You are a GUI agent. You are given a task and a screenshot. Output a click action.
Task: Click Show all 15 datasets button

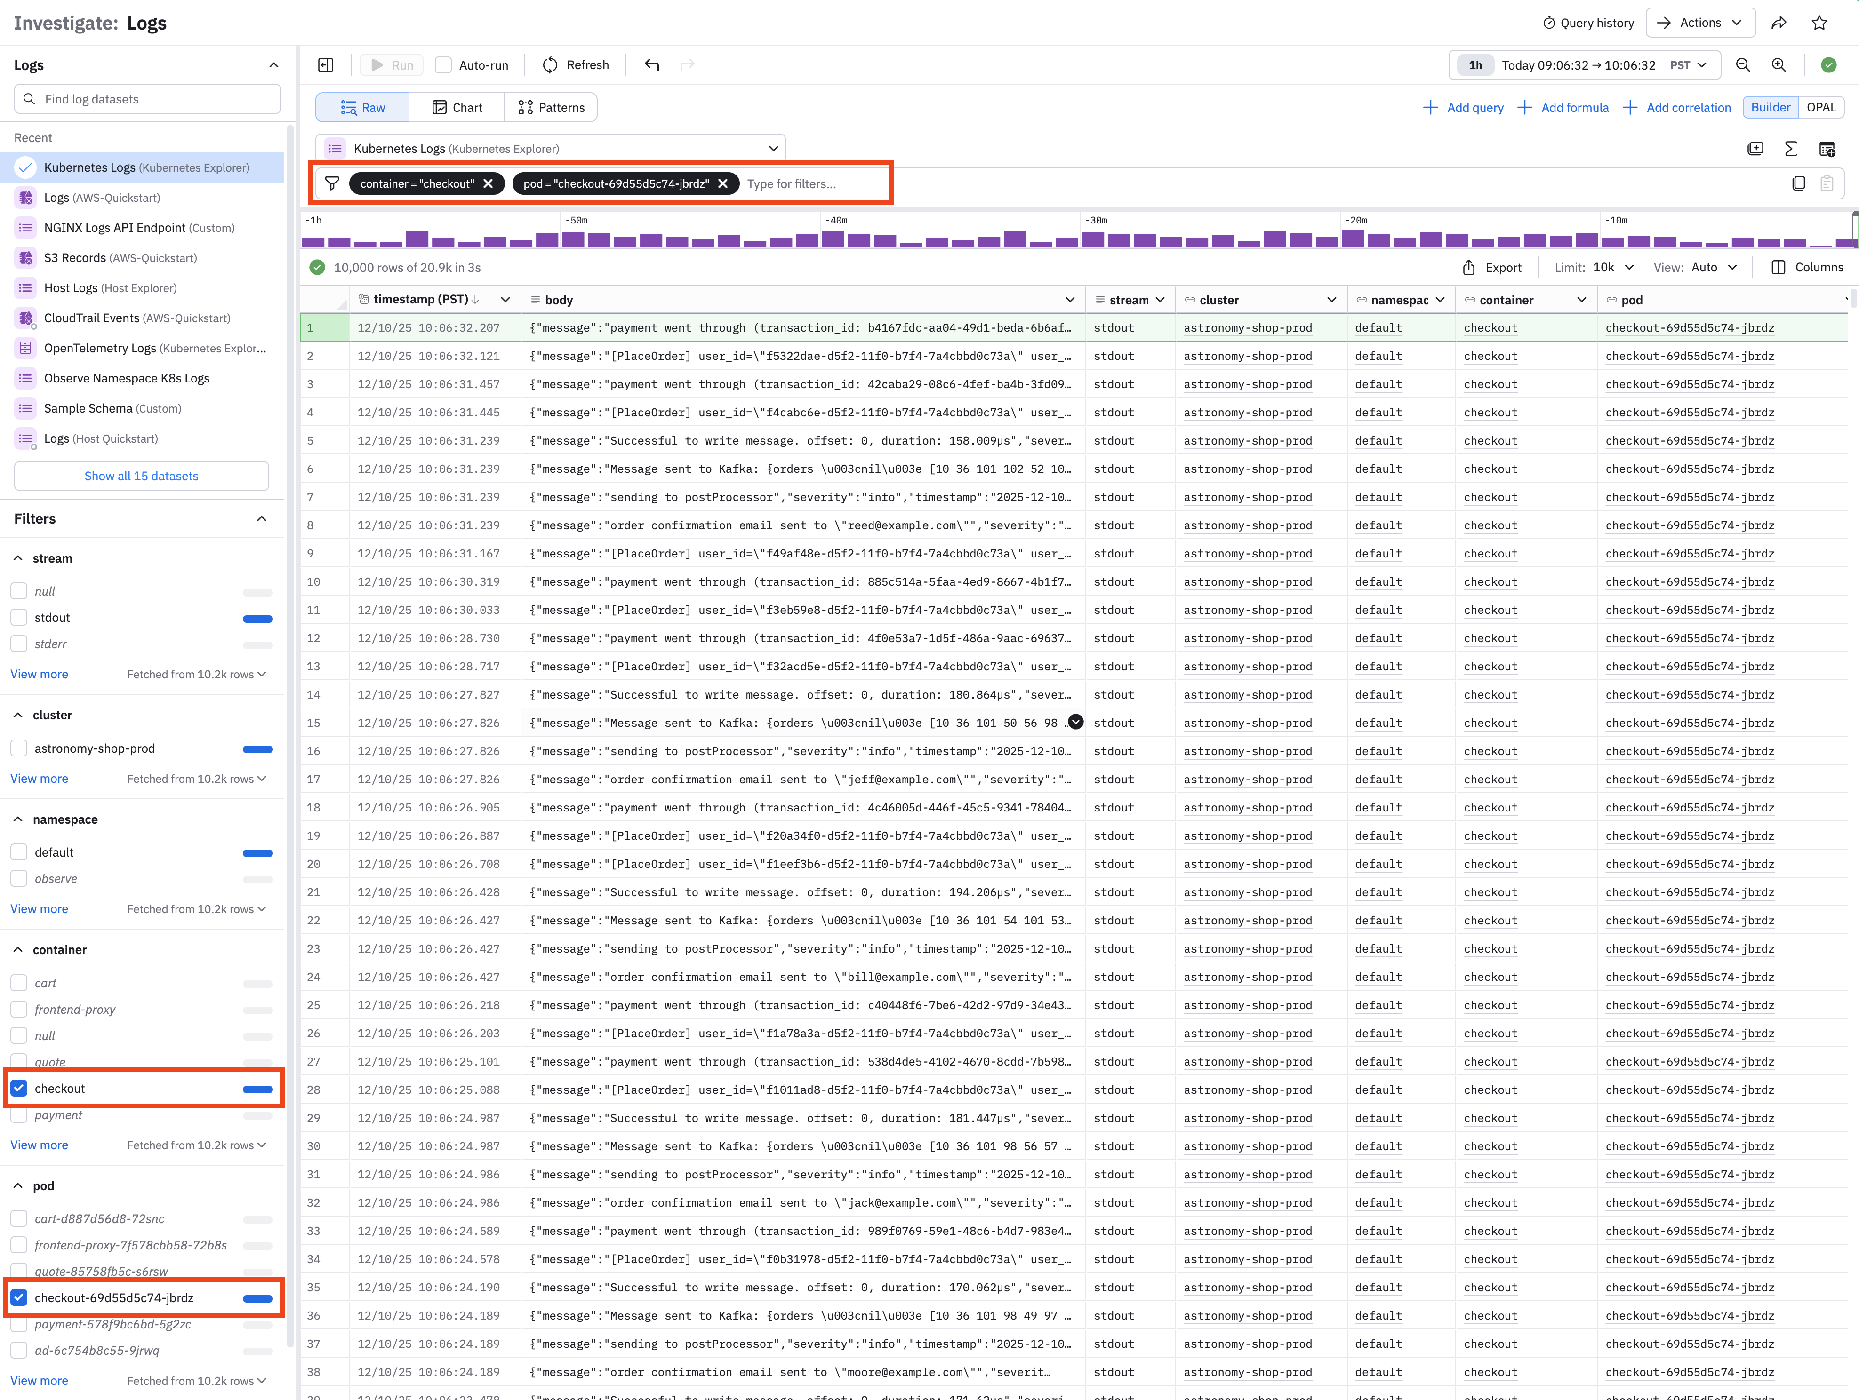tap(141, 475)
